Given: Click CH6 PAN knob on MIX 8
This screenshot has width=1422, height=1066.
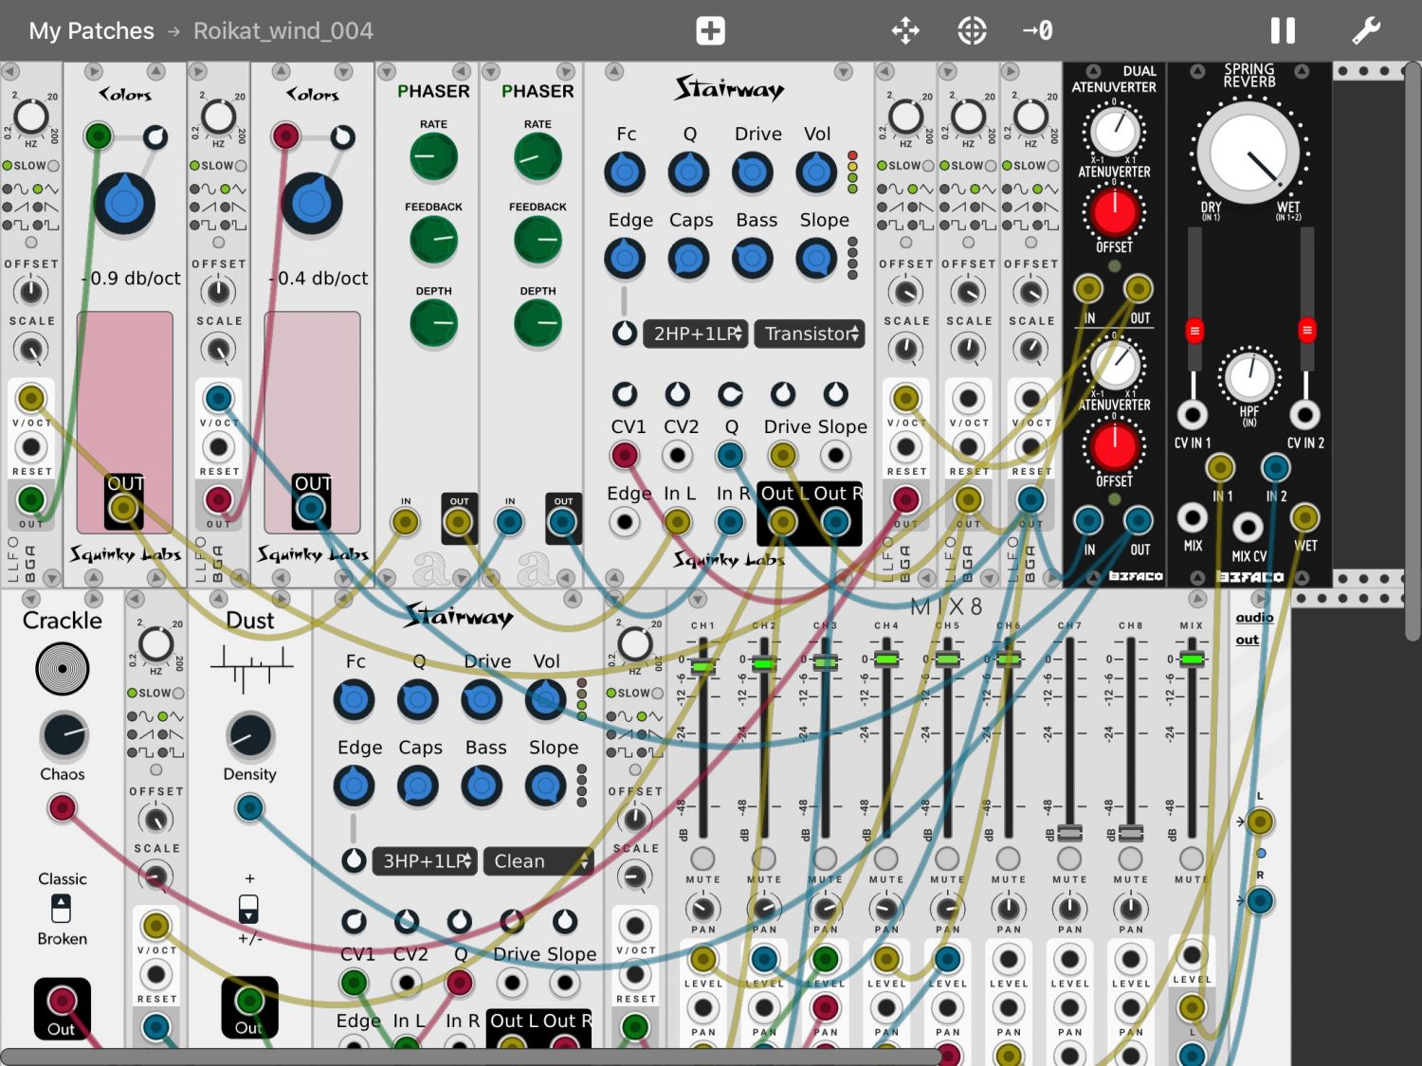Looking at the screenshot, I should tap(1009, 909).
